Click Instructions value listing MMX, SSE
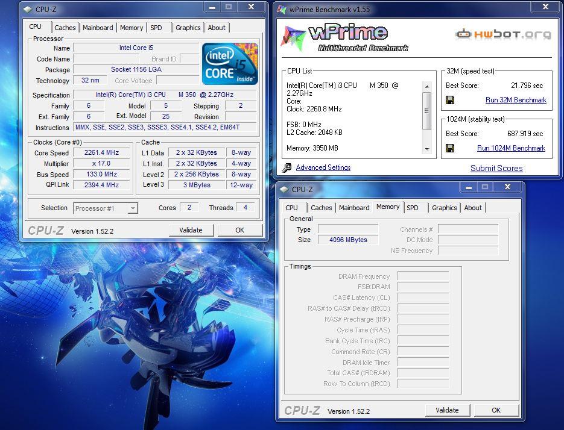564x430 pixels. (165, 127)
